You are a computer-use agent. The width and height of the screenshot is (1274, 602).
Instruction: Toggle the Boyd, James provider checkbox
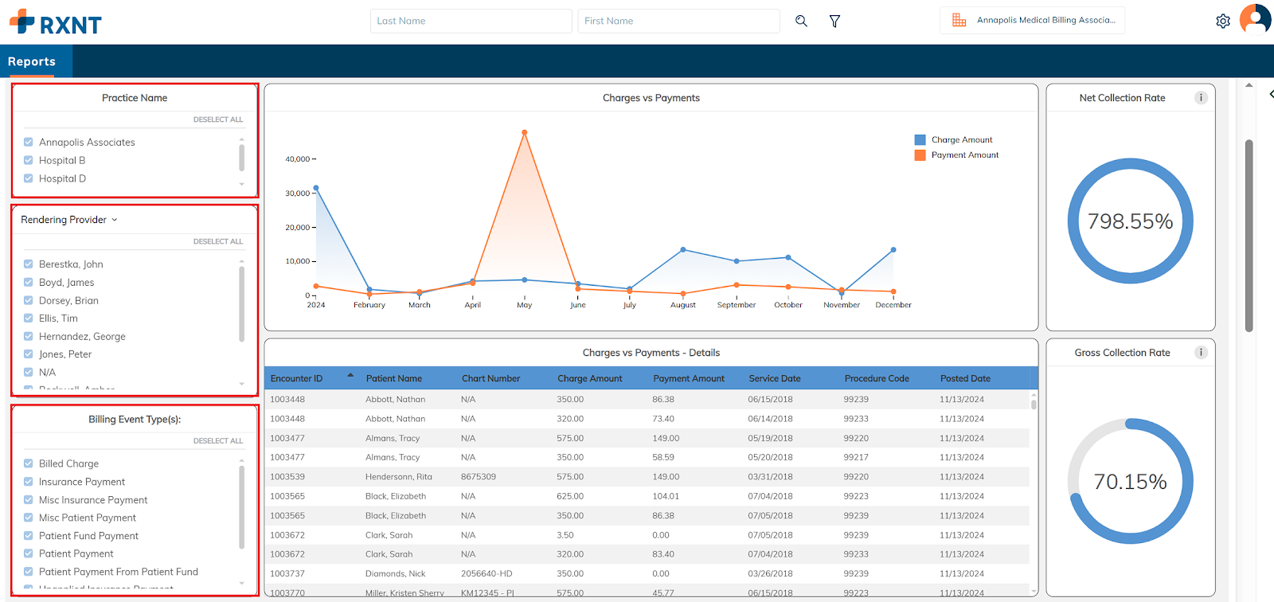[x=29, y=283]
